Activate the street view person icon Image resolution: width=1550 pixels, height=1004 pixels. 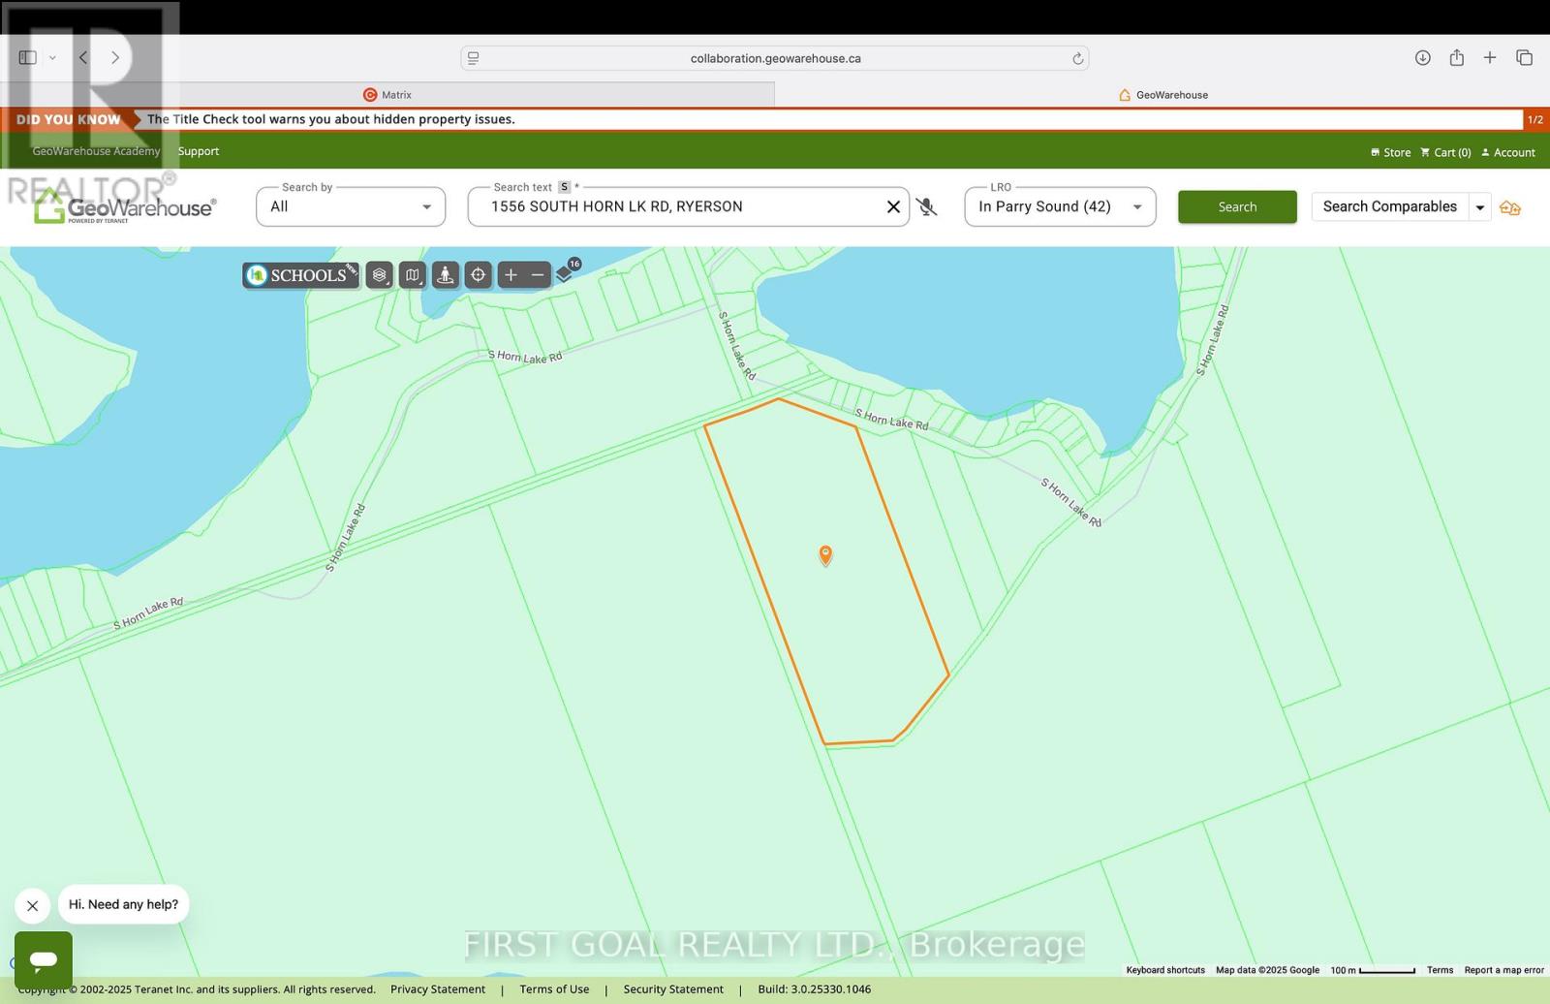click(x=446, y=275)
